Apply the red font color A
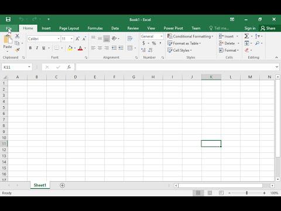281x211 pixels. [80, 48]
